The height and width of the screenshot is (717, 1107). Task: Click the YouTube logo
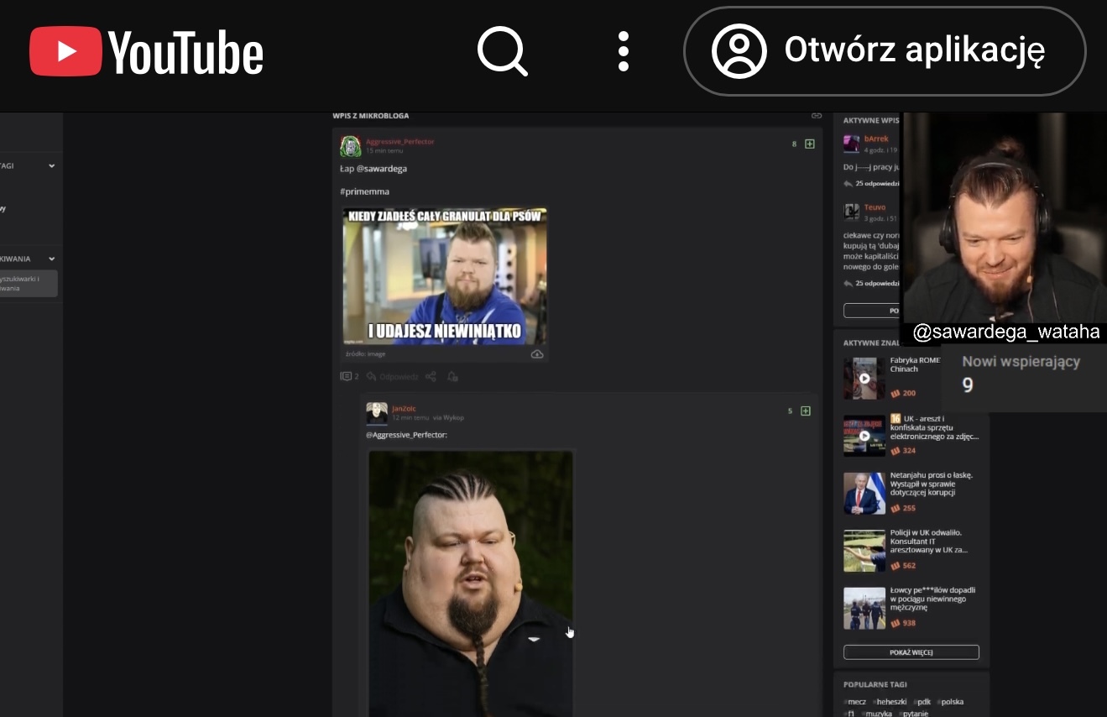point(147,51)
